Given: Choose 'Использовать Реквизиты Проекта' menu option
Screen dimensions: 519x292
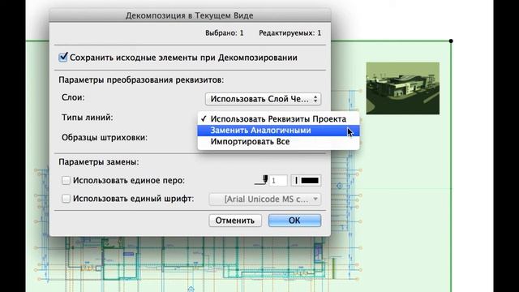Looking at the screenshot, I should point(278,119).
